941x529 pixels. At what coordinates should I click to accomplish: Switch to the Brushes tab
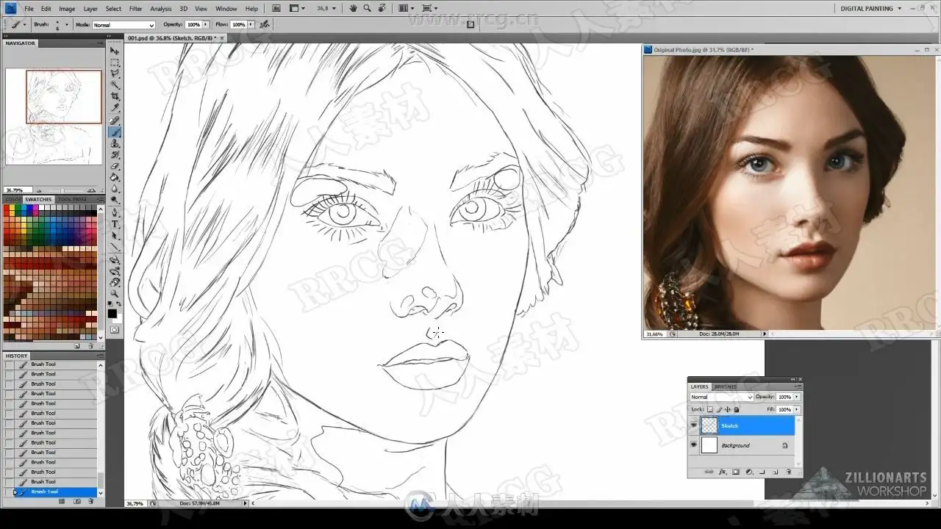(726, 386)
